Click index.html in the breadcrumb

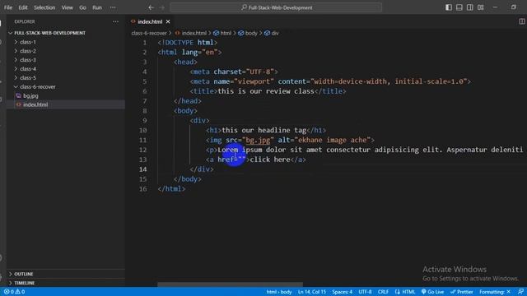(x=194, y=33)
